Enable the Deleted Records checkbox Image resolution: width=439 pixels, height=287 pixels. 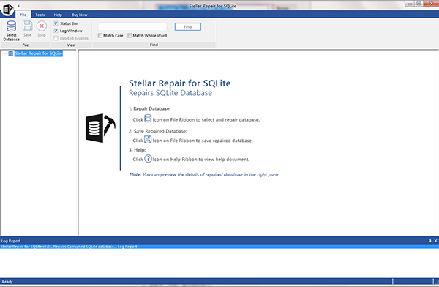pos(56,38)
